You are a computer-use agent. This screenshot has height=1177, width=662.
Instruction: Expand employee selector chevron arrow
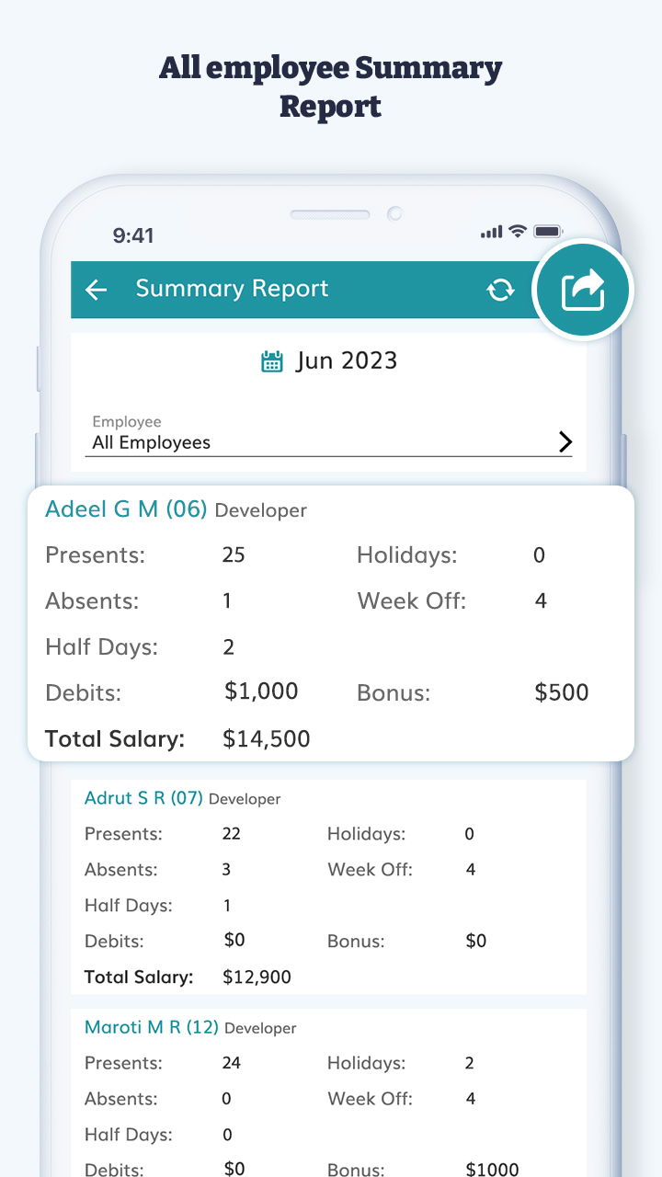coord(565,442)
